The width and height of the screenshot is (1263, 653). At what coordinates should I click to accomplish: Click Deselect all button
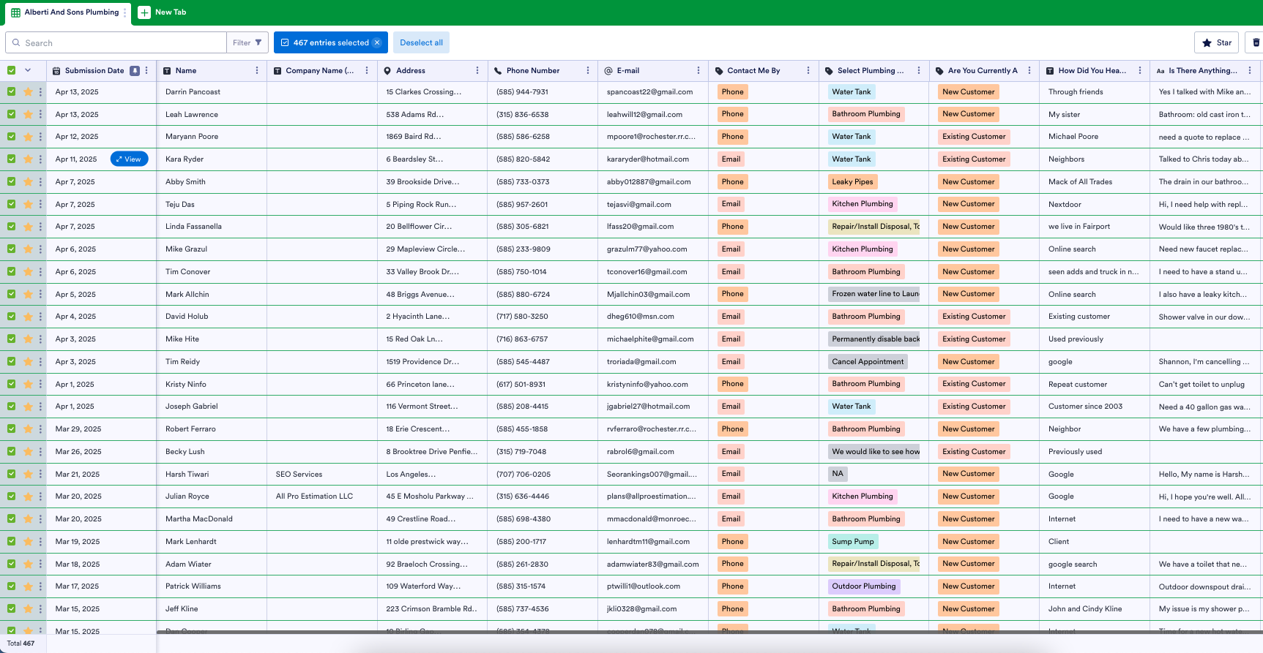pyautogui.click(x=421, y=42)
